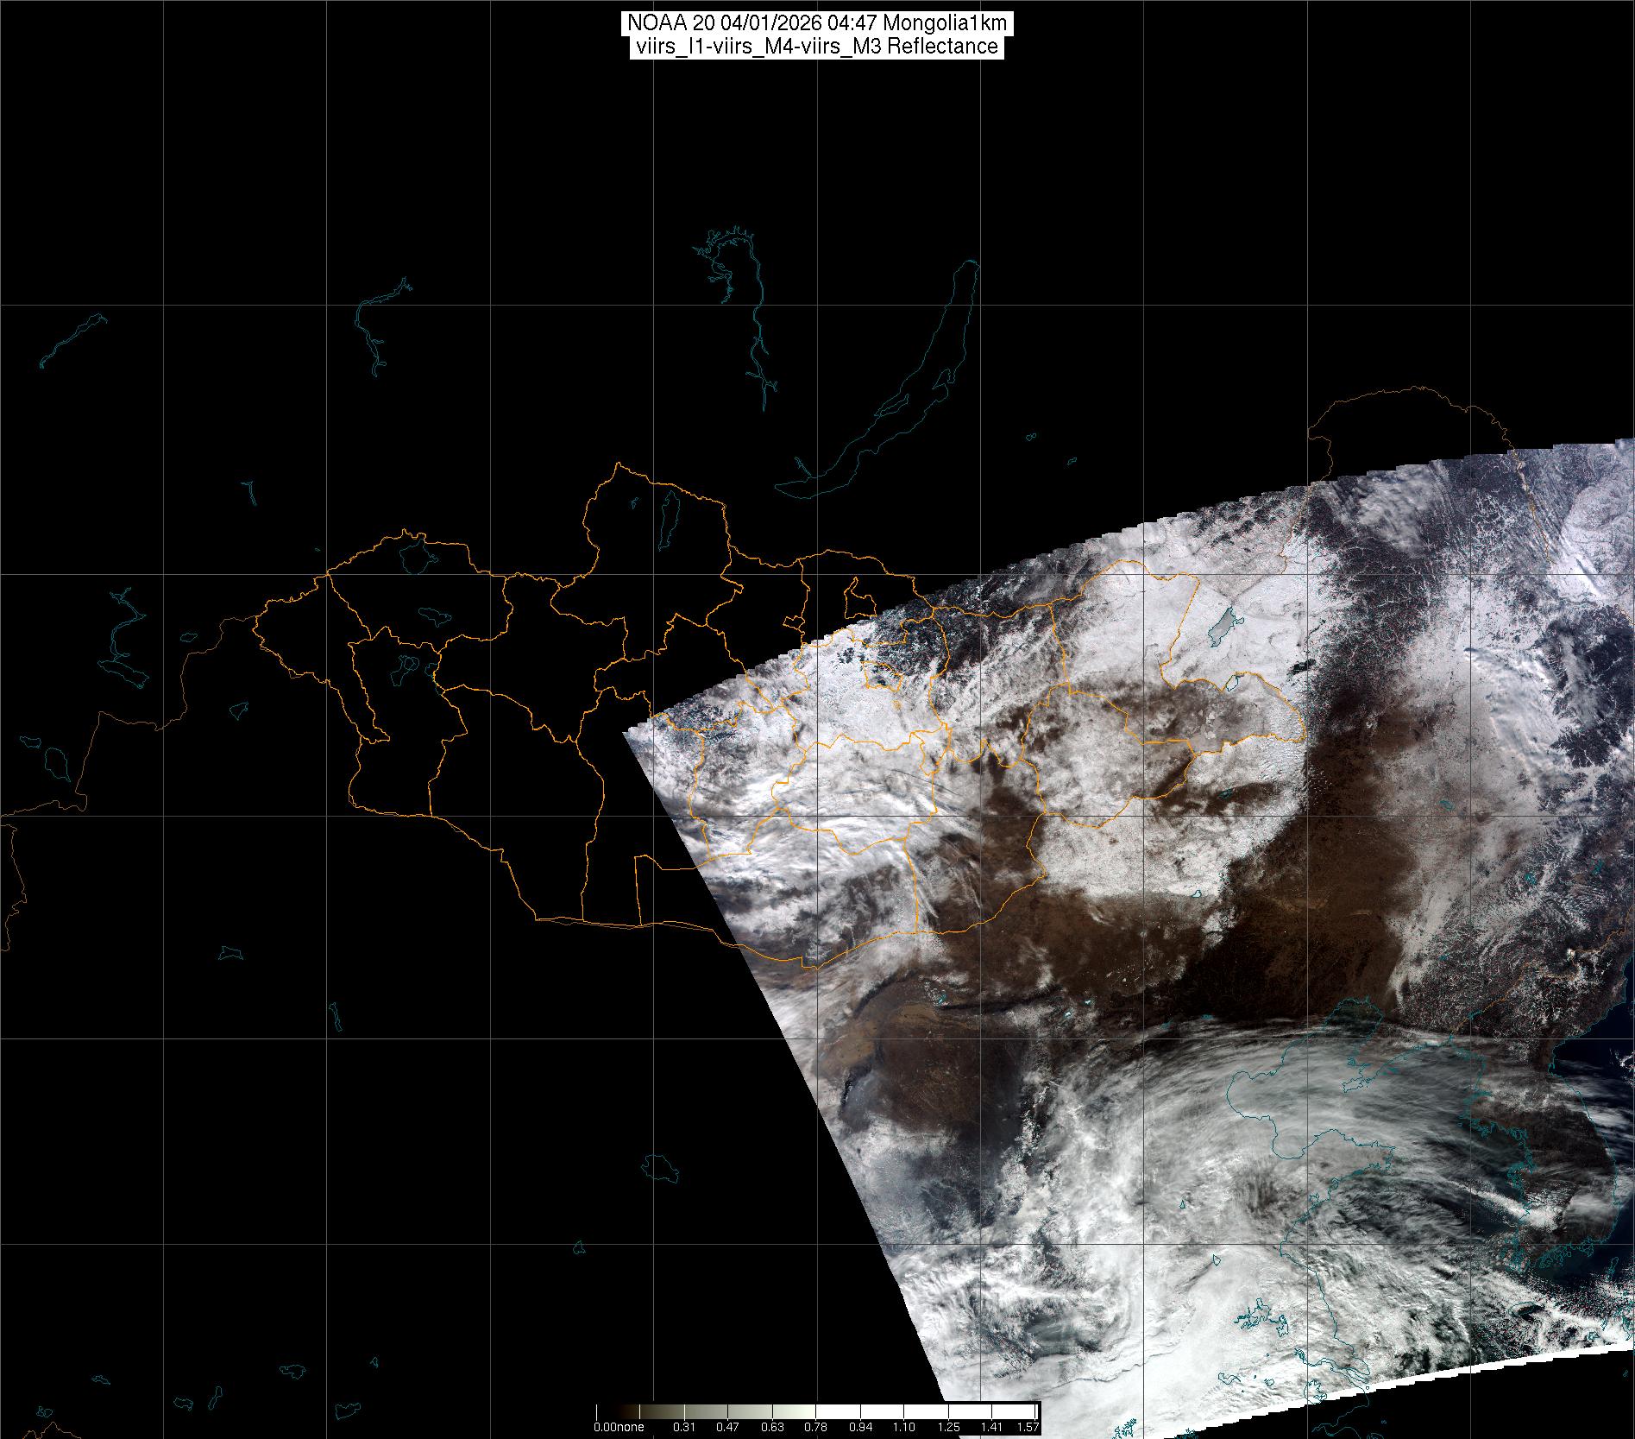The height and width of the screenshot is (1439, 1635).
Task: Click the 0.94 colorbar value label
Action: (859, 1427)
